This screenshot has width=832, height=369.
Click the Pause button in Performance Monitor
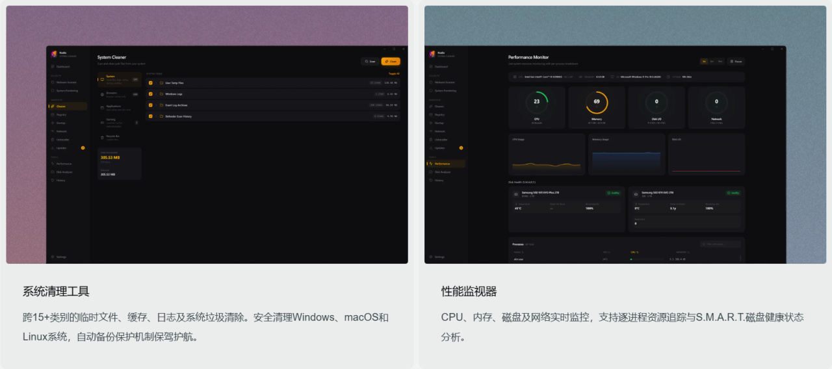[736, 61]
